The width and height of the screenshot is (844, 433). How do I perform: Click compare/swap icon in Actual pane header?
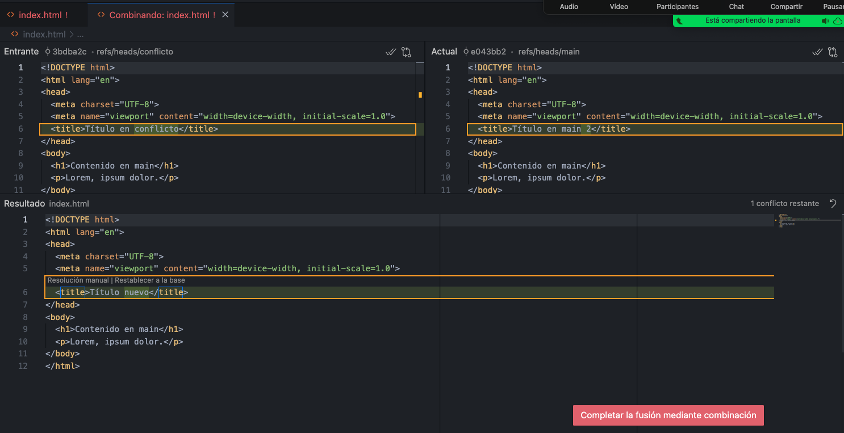(833, 52)
